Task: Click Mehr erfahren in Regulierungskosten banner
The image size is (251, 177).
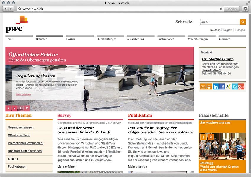Action: (23, 94)
